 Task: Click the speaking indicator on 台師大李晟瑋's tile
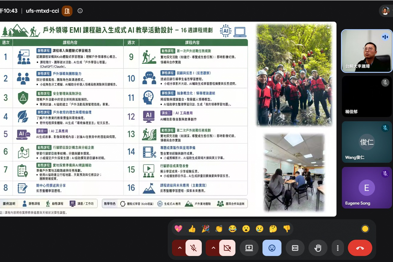[x=385, y=37]
